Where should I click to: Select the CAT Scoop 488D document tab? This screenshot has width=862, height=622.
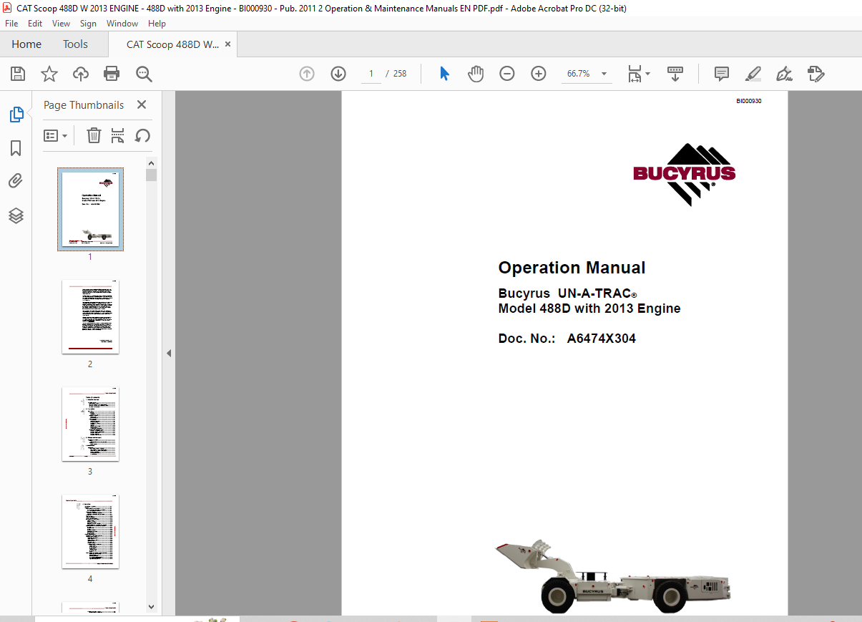pos(172,44)
